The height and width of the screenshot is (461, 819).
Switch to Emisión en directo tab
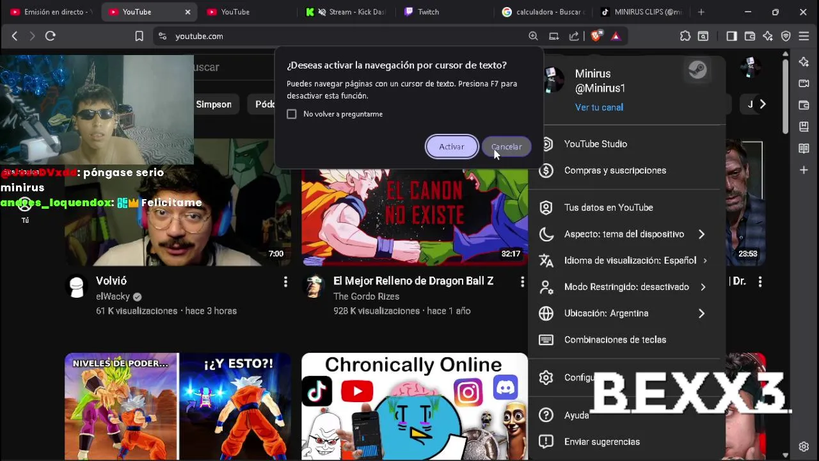tap(51, 12)
